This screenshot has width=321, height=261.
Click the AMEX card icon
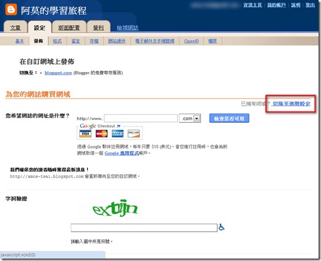point(118,134)
